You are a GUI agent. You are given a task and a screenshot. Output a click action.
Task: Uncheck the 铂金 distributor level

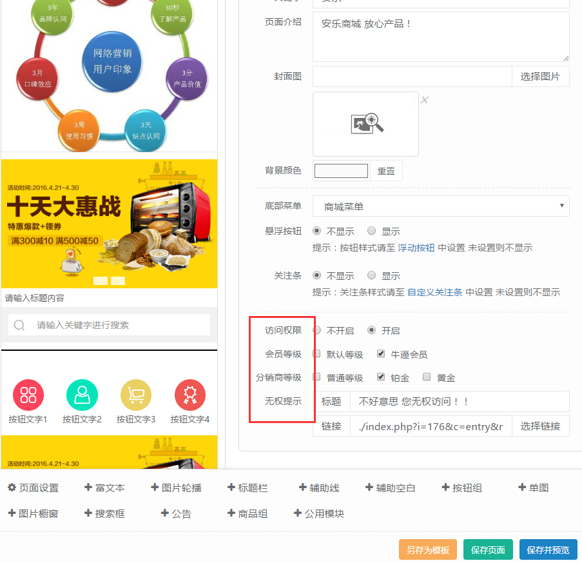381,377
